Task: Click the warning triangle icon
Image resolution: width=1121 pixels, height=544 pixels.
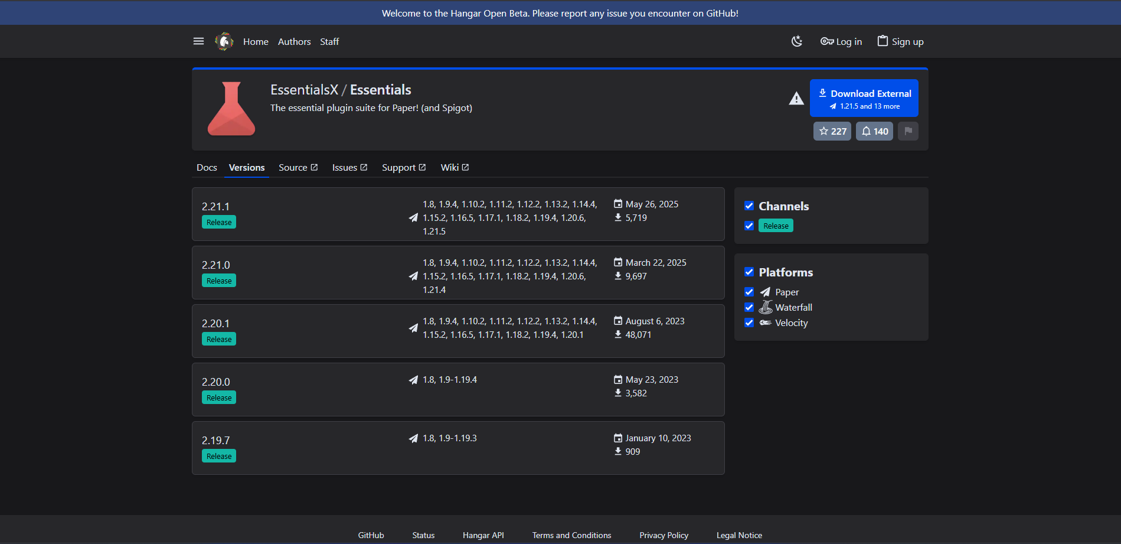Action: tap(796, 99)
